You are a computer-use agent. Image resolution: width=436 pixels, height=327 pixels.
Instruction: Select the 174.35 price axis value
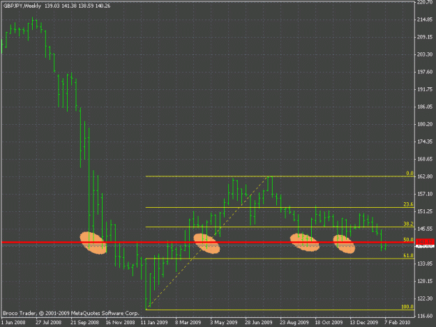coord(425,142)
